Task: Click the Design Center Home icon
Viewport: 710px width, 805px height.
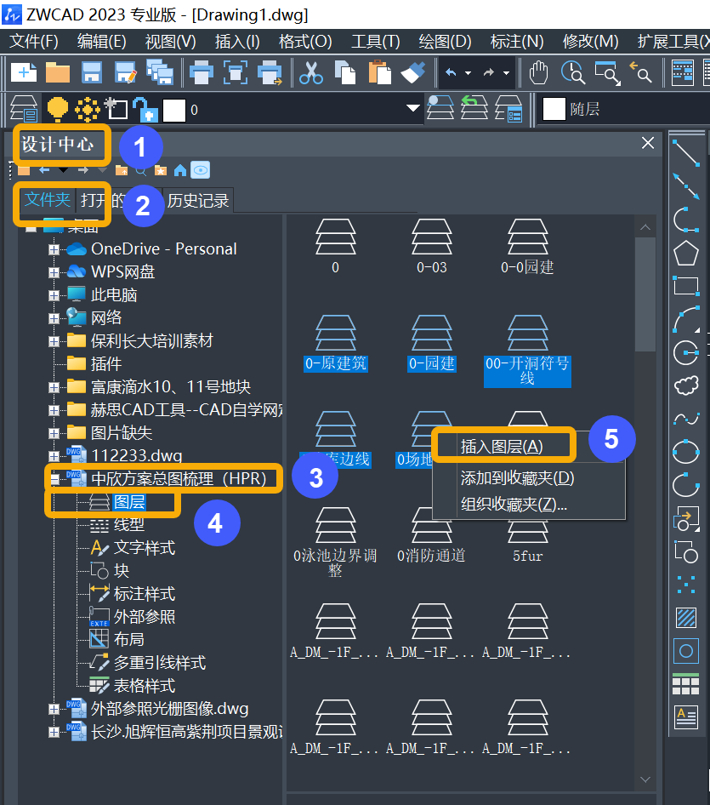Action: pyautogui.click(x=180, y=170)
